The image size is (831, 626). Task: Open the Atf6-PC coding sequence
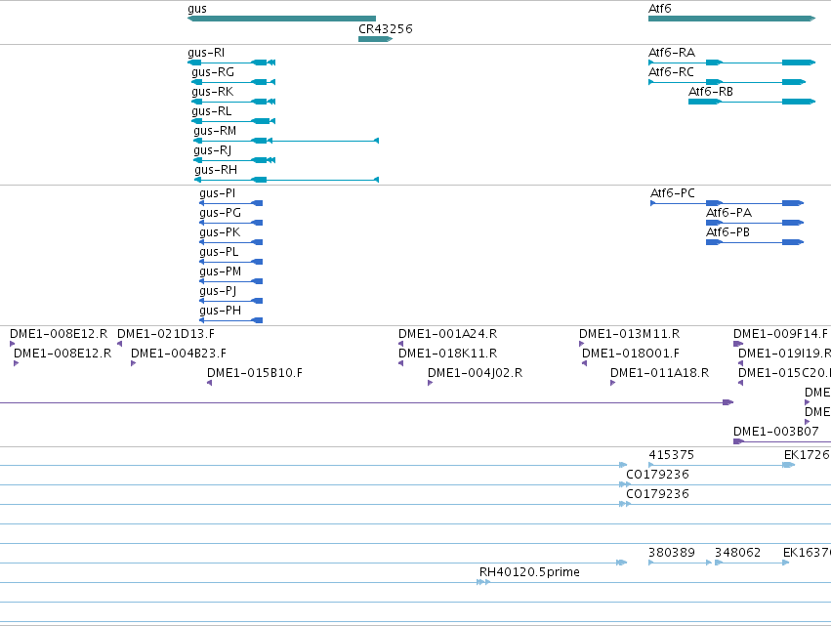(727, 203)
